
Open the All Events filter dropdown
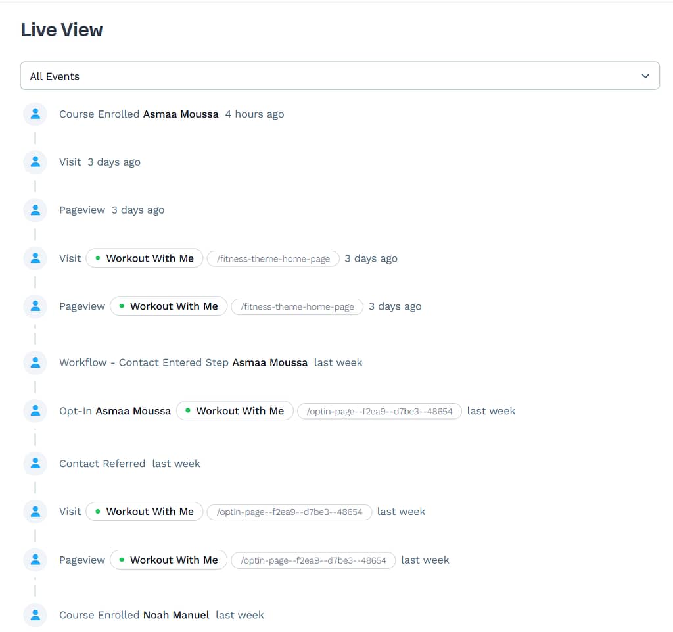click(x=340, y=76)
